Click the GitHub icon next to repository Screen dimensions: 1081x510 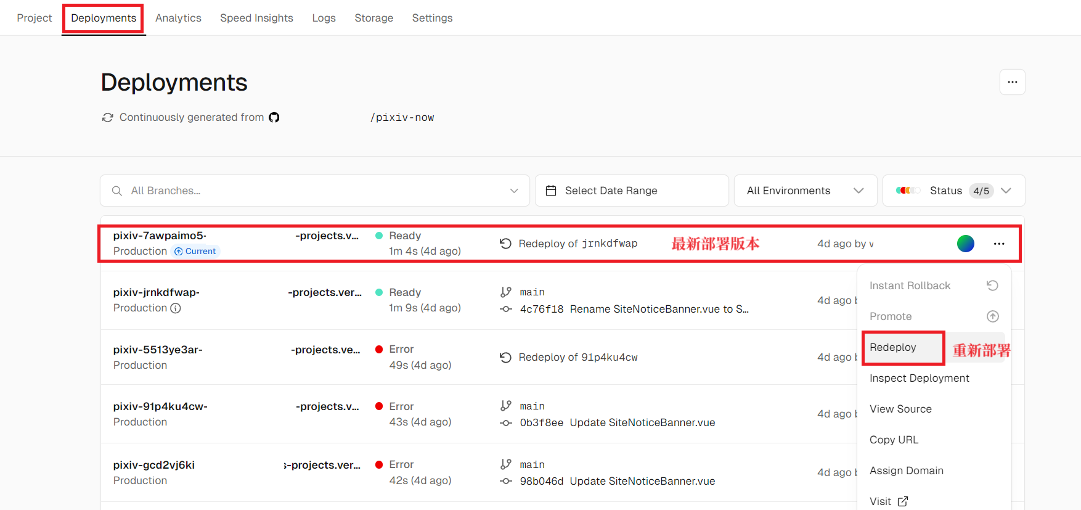(274, 117)
